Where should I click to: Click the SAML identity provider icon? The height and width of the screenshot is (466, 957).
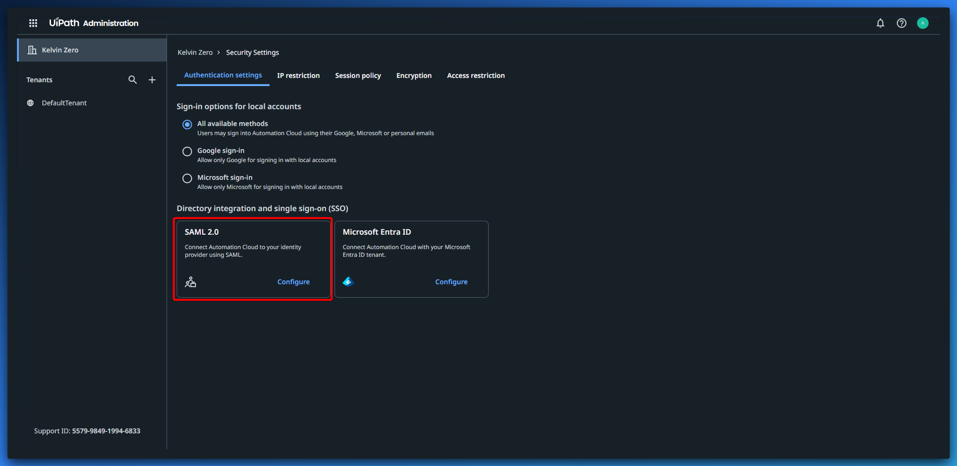191,282
